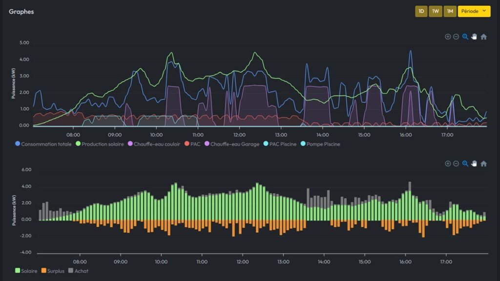
Task: Enable panning on the bottom bar chart
Action: [474, 164]
